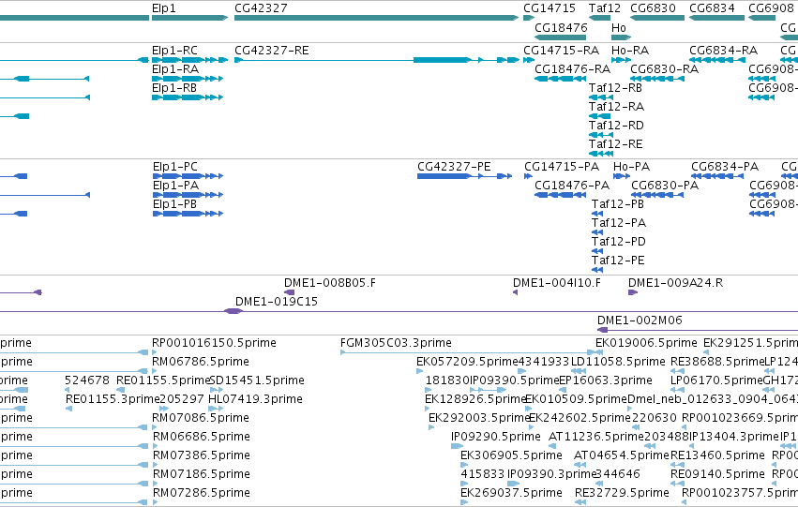Select the Ho gene label
798x507 pixels.
coord(618,27)
